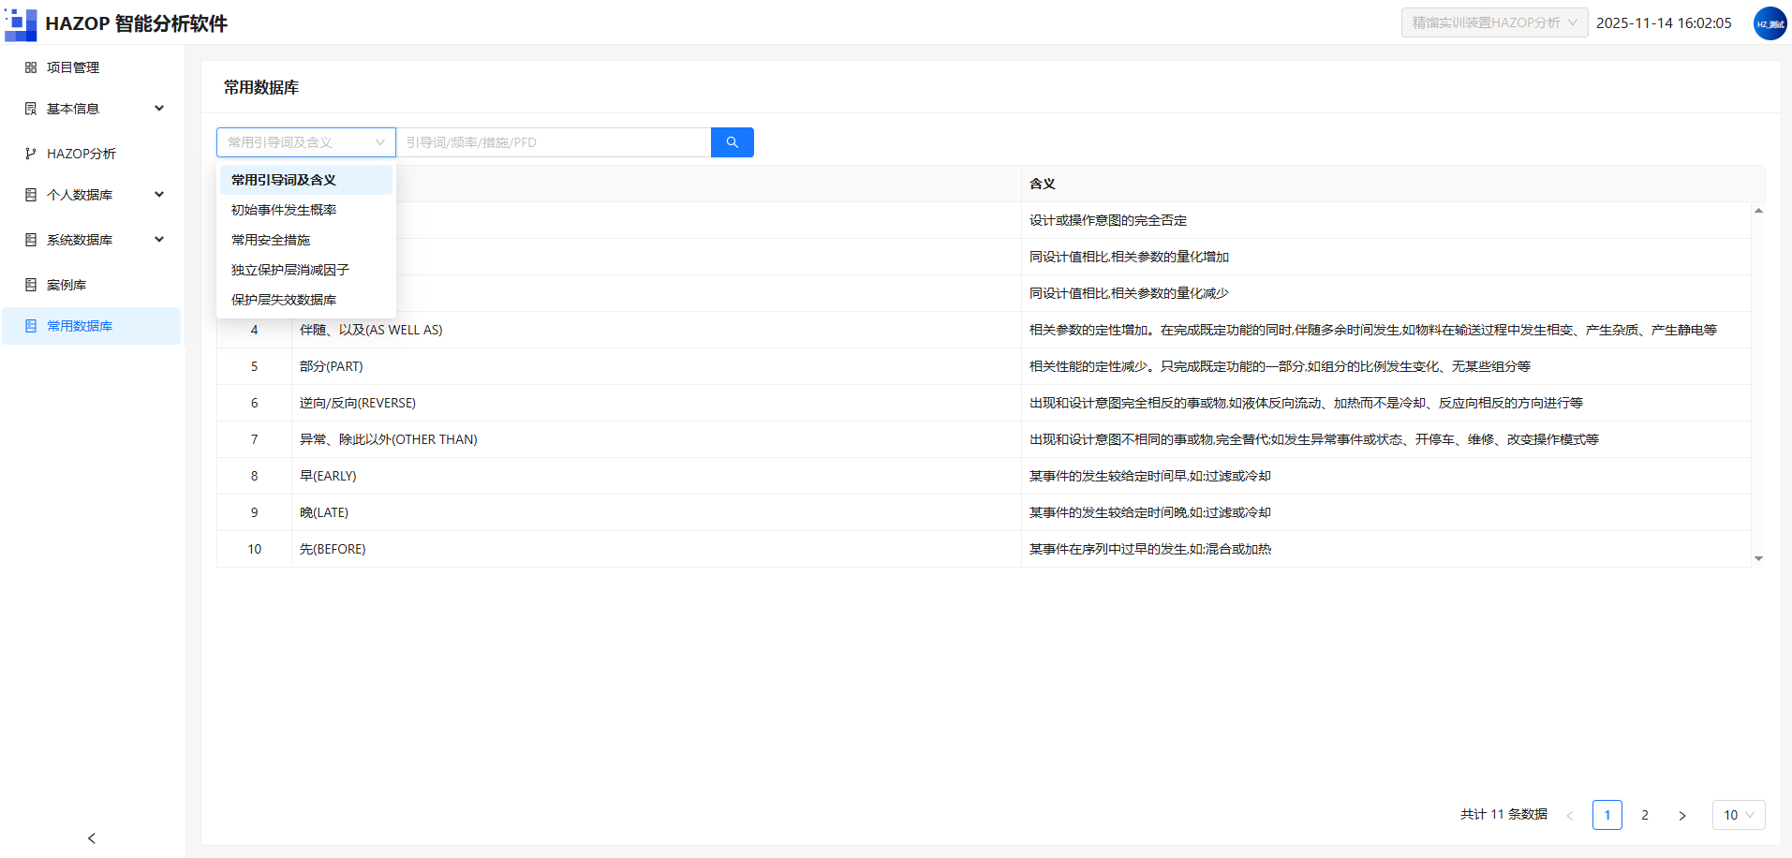1792x858 pixels.
Task: Collapse the sidebar with the left arrow
Action: click(x=92, y=838)
